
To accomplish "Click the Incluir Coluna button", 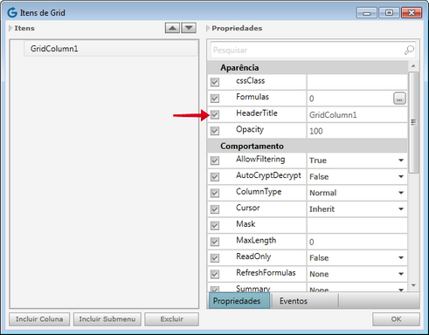I will click(x=39, y=319).
